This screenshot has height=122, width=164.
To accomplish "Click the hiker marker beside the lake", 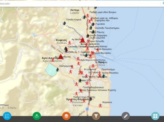I will [57, 70].
